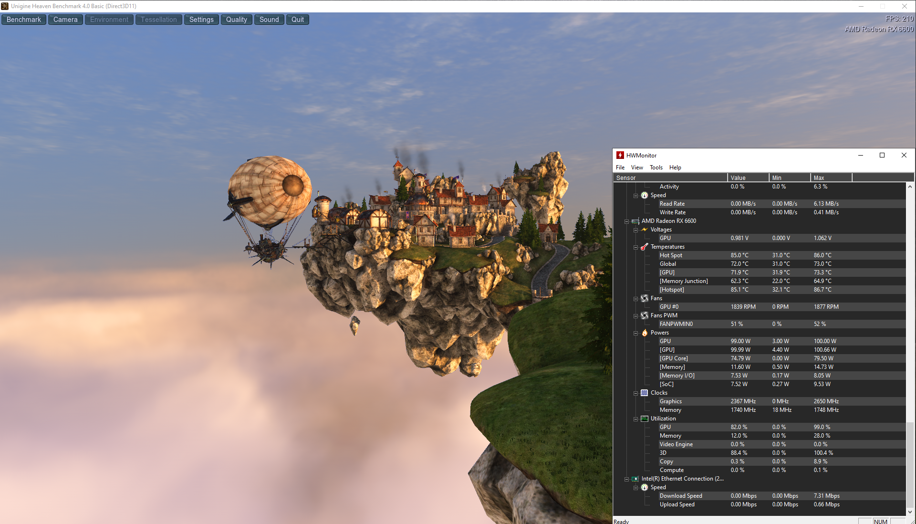Open the HWMonitor View menu
Viewport: 916px width, 524px height.
pyautogui.click(x=636, y=168)
